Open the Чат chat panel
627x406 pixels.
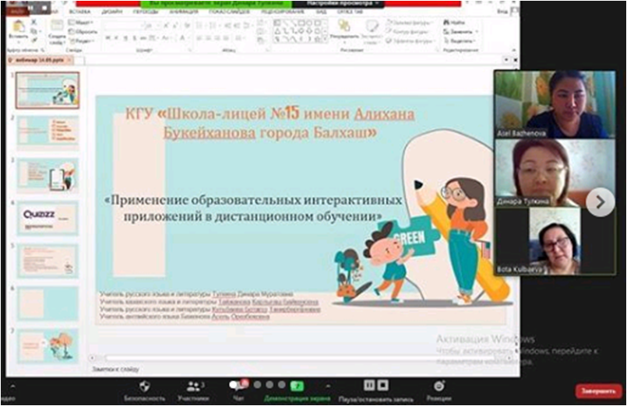tap(235, 386)
